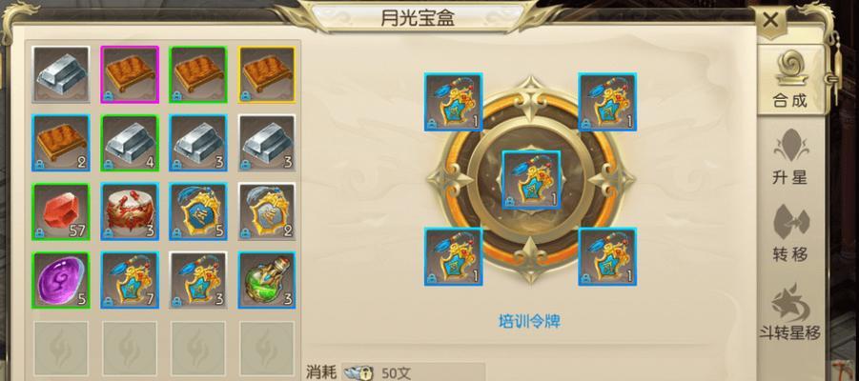859x381 pixels.
Task: Open the 斗转星移 tab
Action: [x=790, y=312]
